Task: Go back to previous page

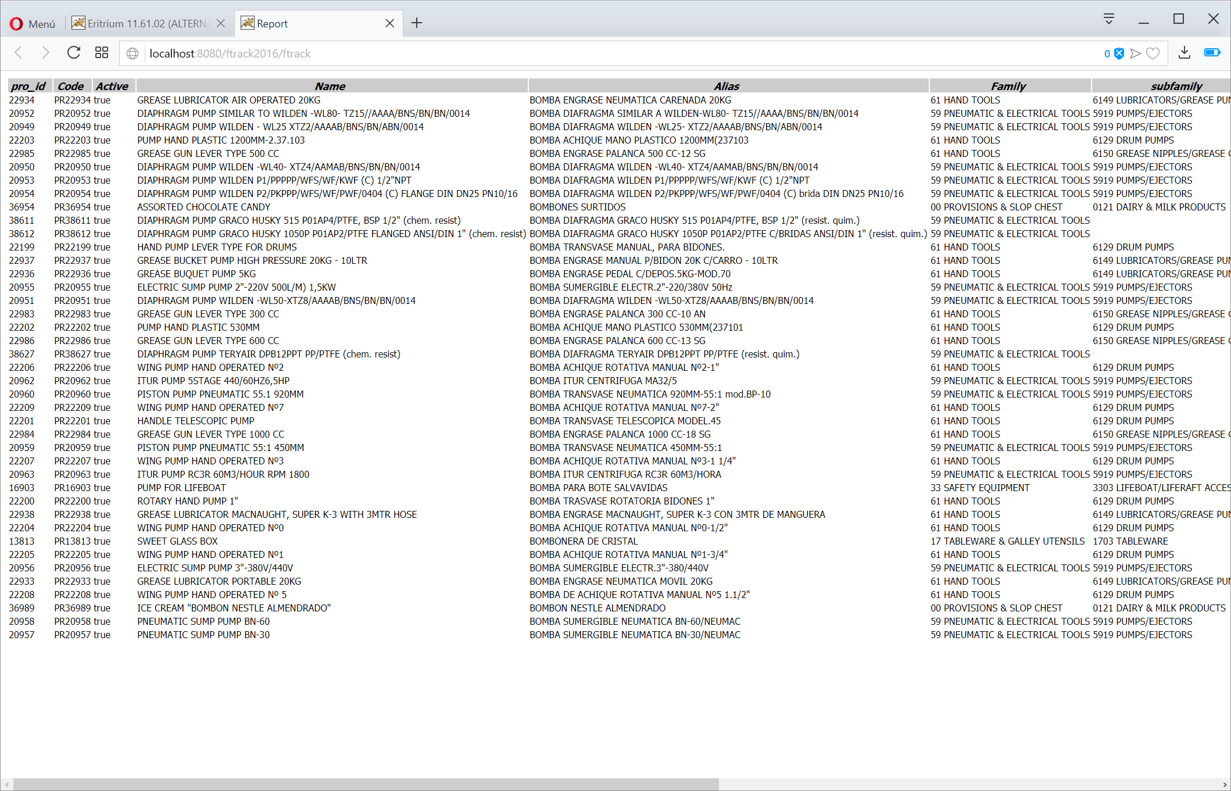Action: (x=19, y=53)
